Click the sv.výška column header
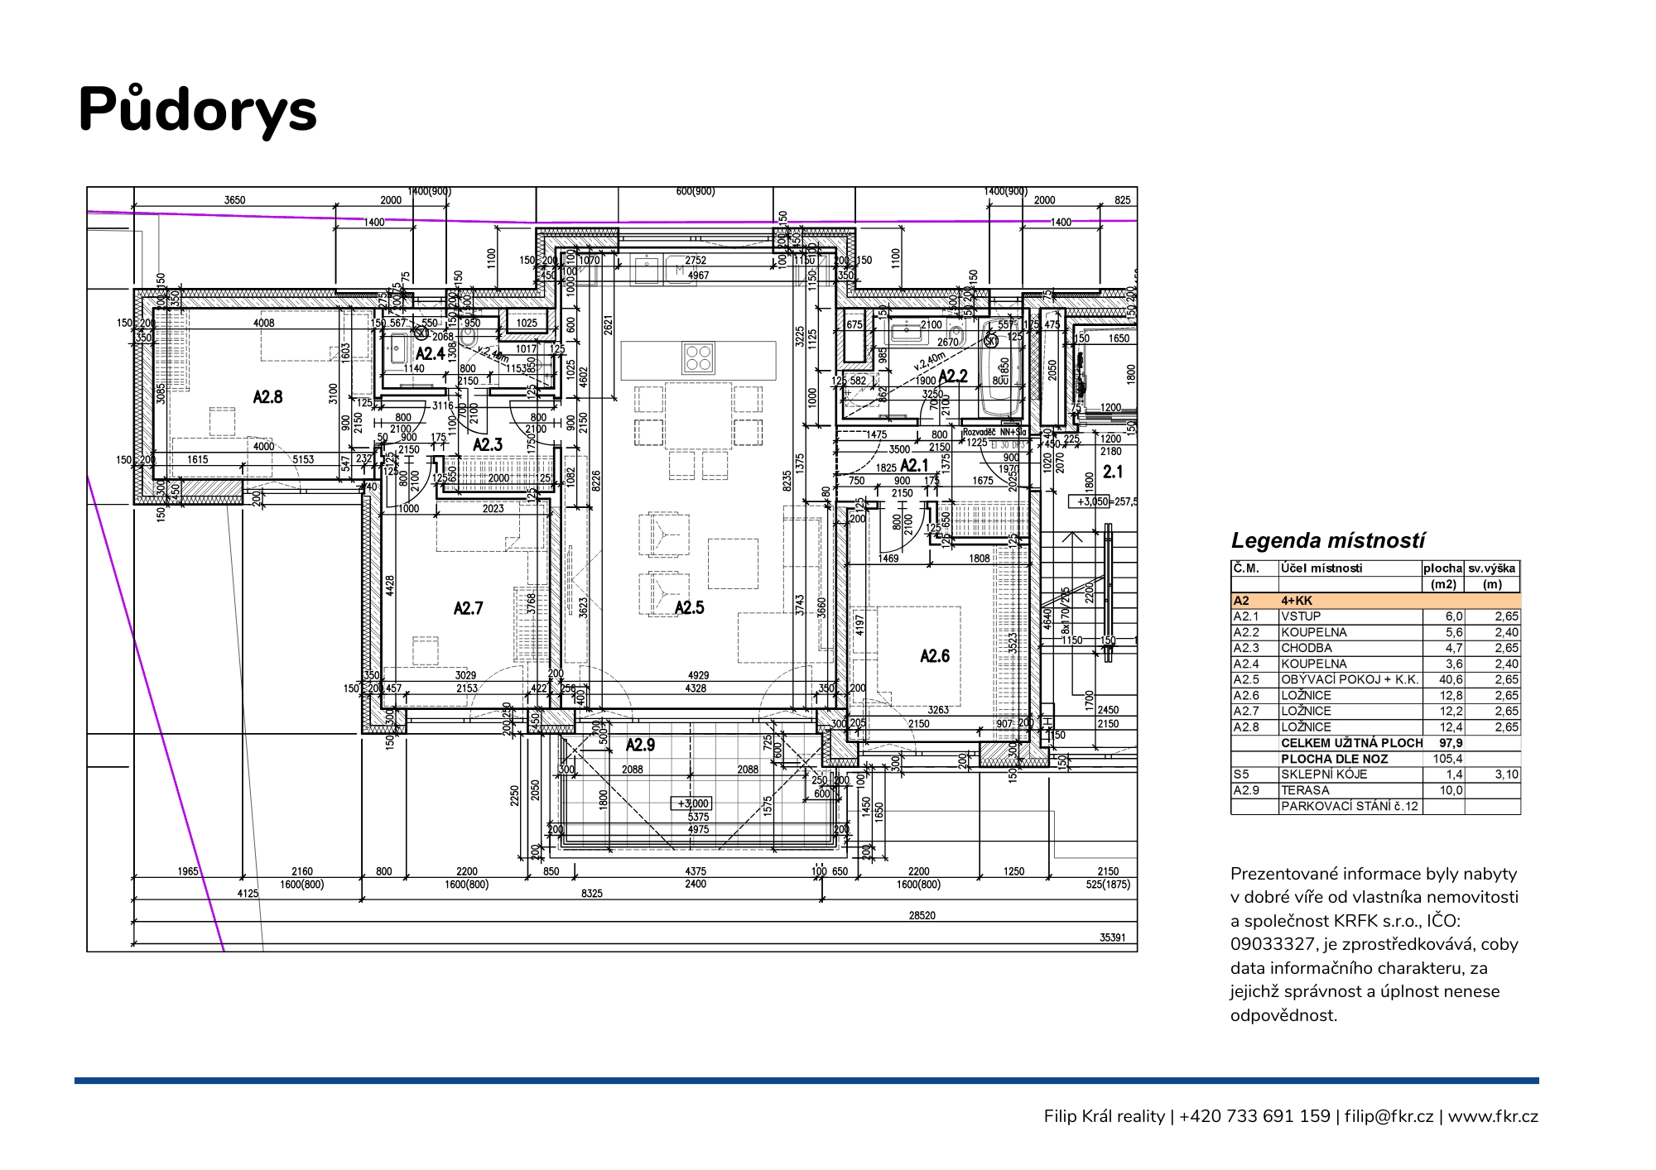Viewport: 1656px width, 1170px height. 1492,568
